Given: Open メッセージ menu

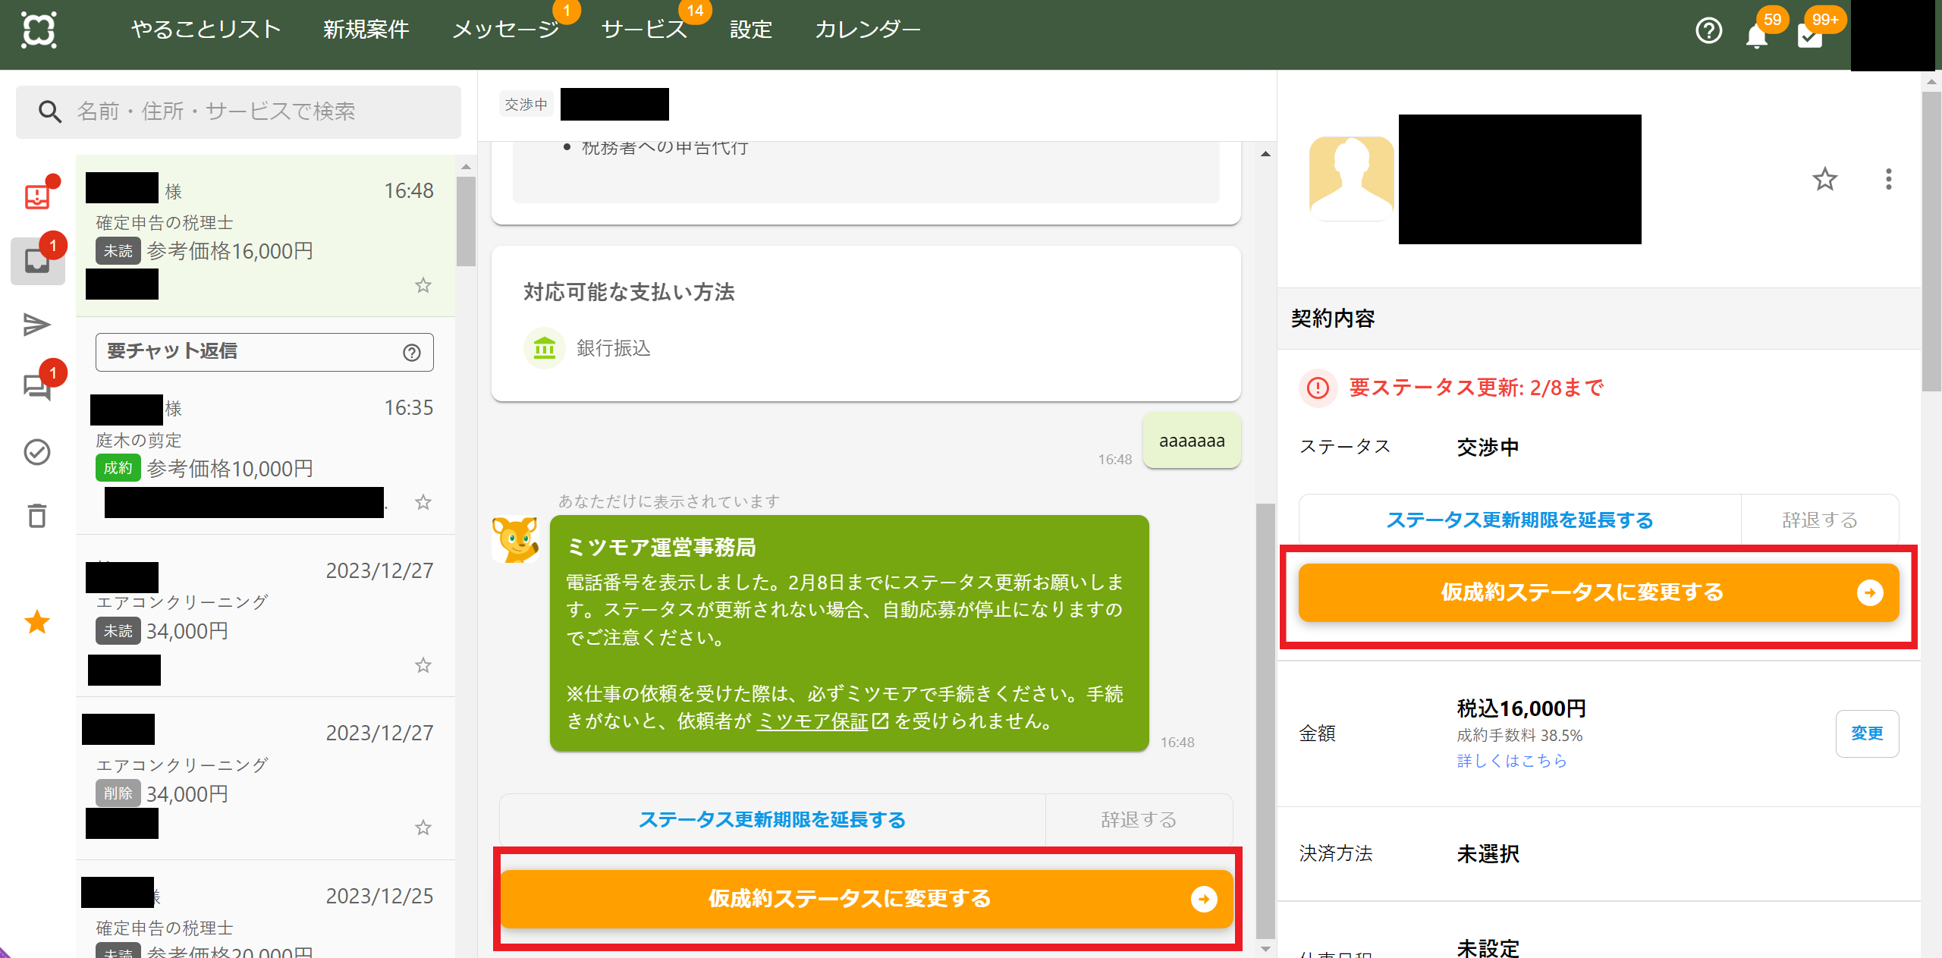Looking at the screenshot, I should [506, 29].
